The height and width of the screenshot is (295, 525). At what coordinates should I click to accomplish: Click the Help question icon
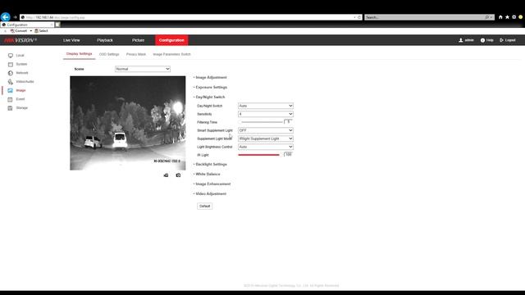[482, 40]
